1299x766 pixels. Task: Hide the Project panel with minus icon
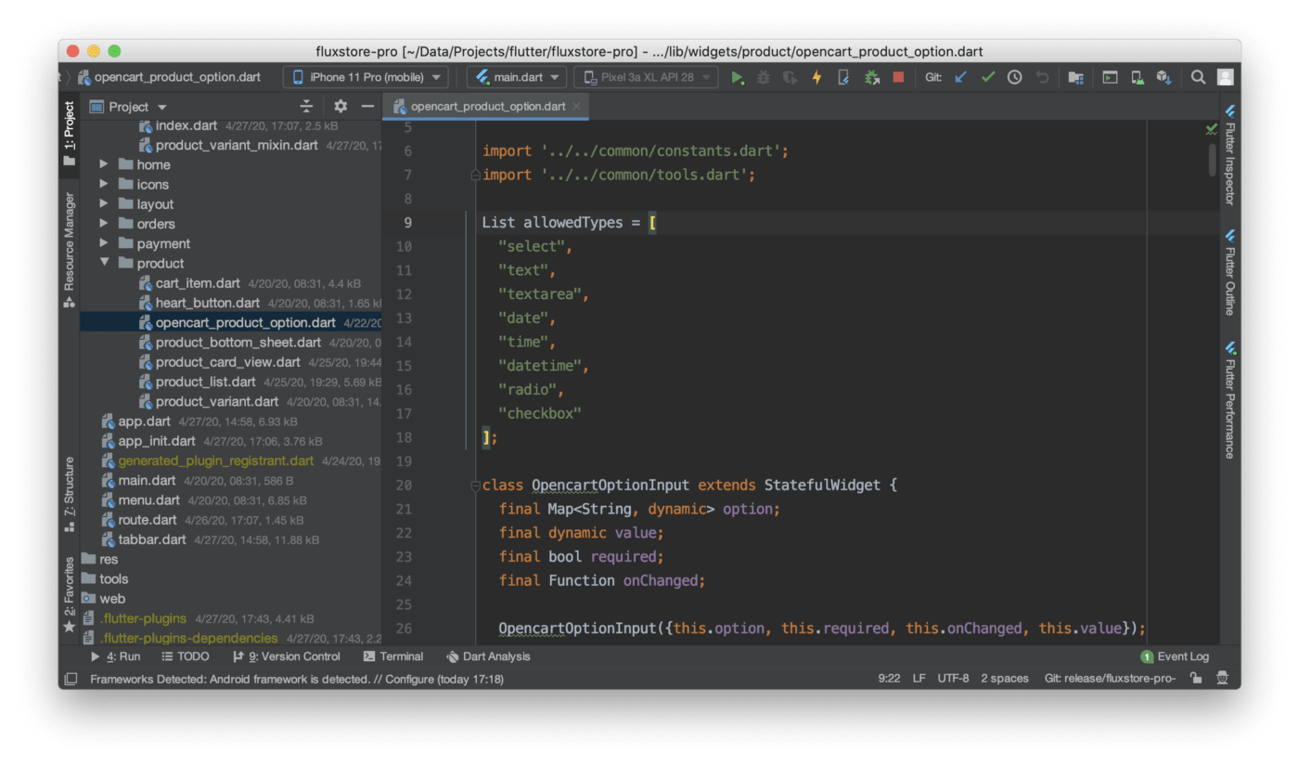[x=367, y=107]
